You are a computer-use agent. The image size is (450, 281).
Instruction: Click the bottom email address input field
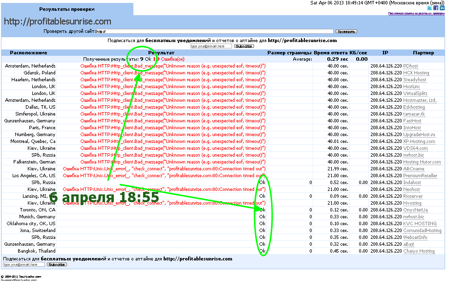click(x=24, y=264)
